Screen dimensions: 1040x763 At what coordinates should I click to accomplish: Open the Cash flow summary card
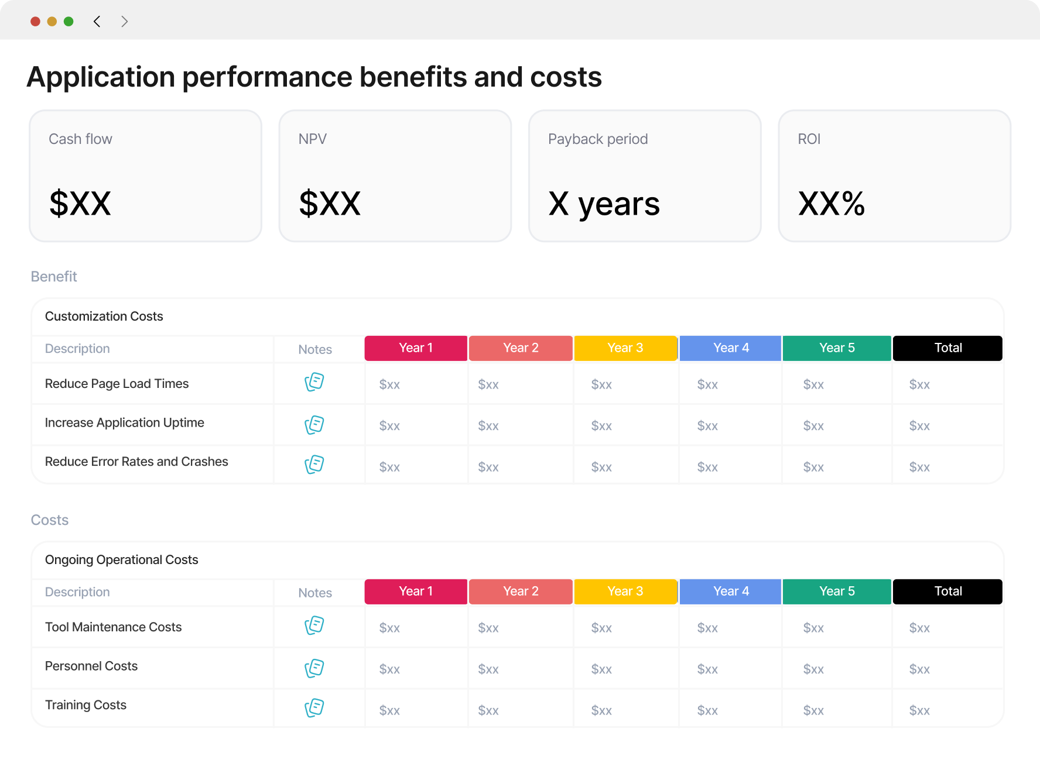pyautogui.click(x=146, y=176)
